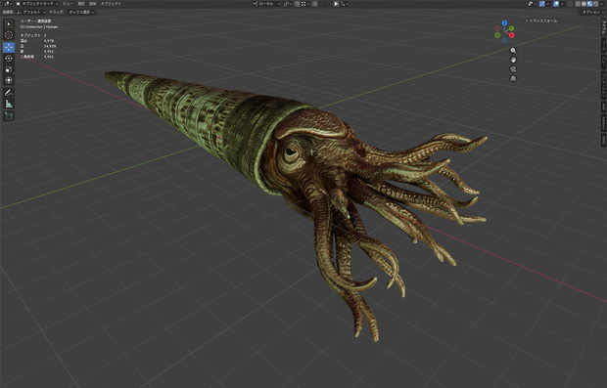Open the オプション dropdown
Screen dimensions: 607x388
(593, 12)
